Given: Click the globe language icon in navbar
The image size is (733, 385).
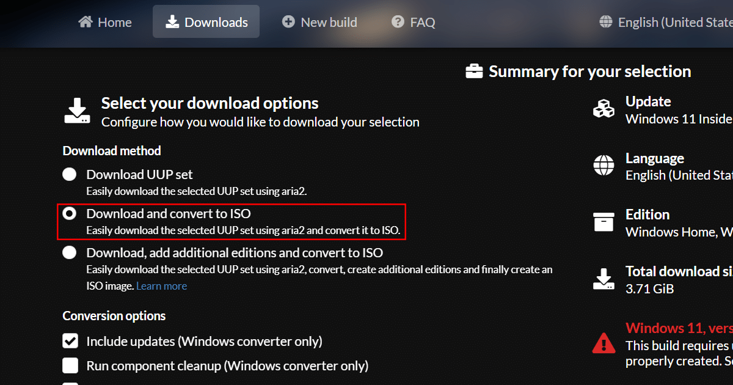Looking at the screenshot, I should pos(606,22).
